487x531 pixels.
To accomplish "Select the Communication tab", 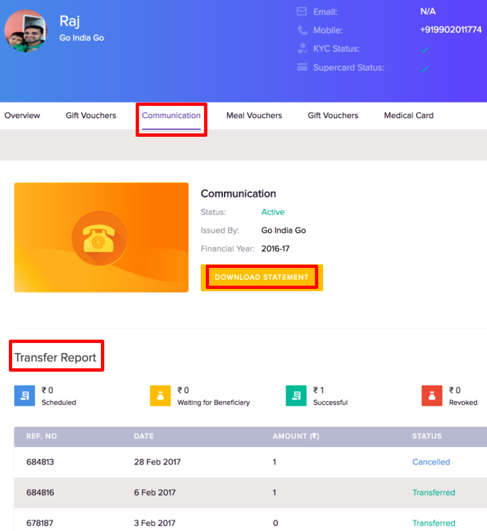I will [171, 115].
